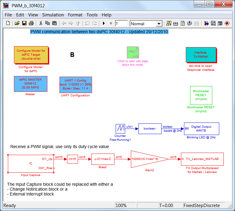Click the Ready status bar text
The height and width of the screenshot is (211, 235).
[10, 205]
